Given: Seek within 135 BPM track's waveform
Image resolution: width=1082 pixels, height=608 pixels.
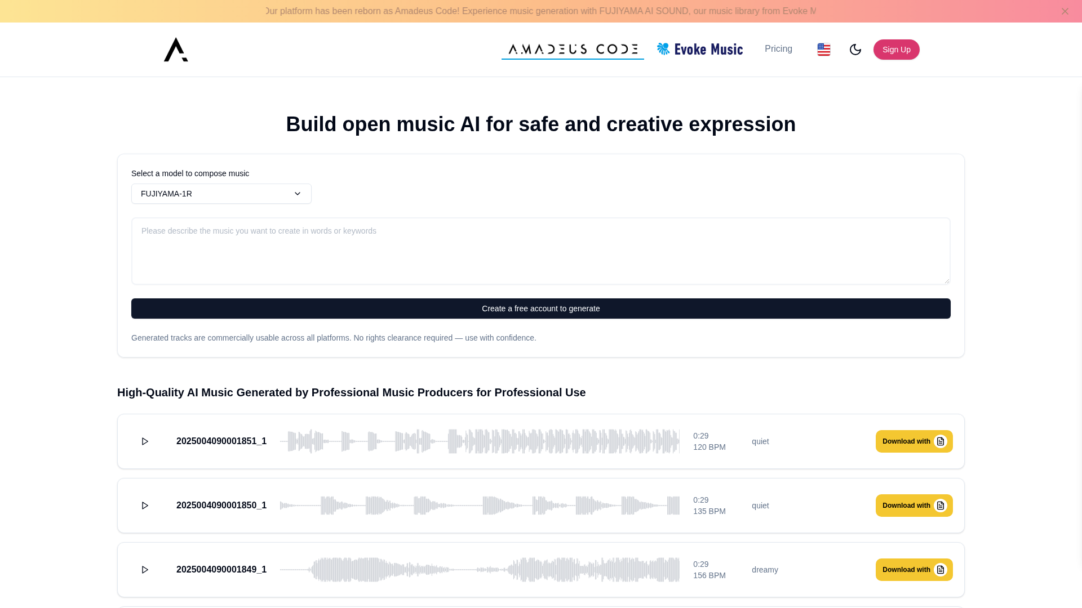Looking at the screenshot, I should (479, 506).
